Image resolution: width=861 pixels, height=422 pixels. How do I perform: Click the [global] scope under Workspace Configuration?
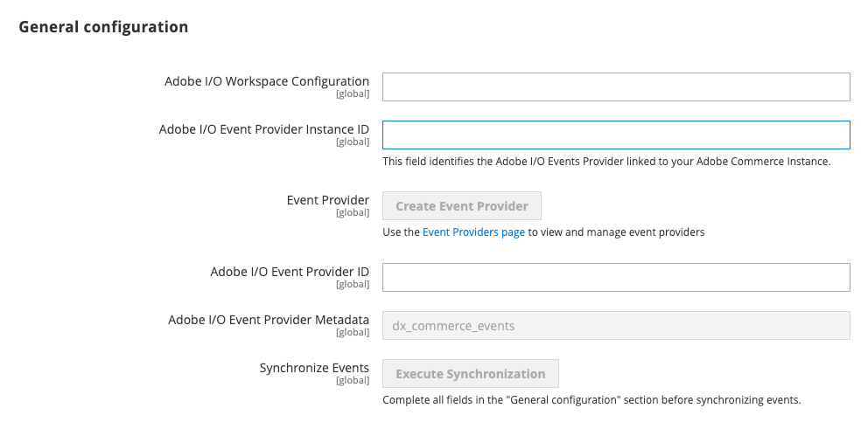point(352,93)
